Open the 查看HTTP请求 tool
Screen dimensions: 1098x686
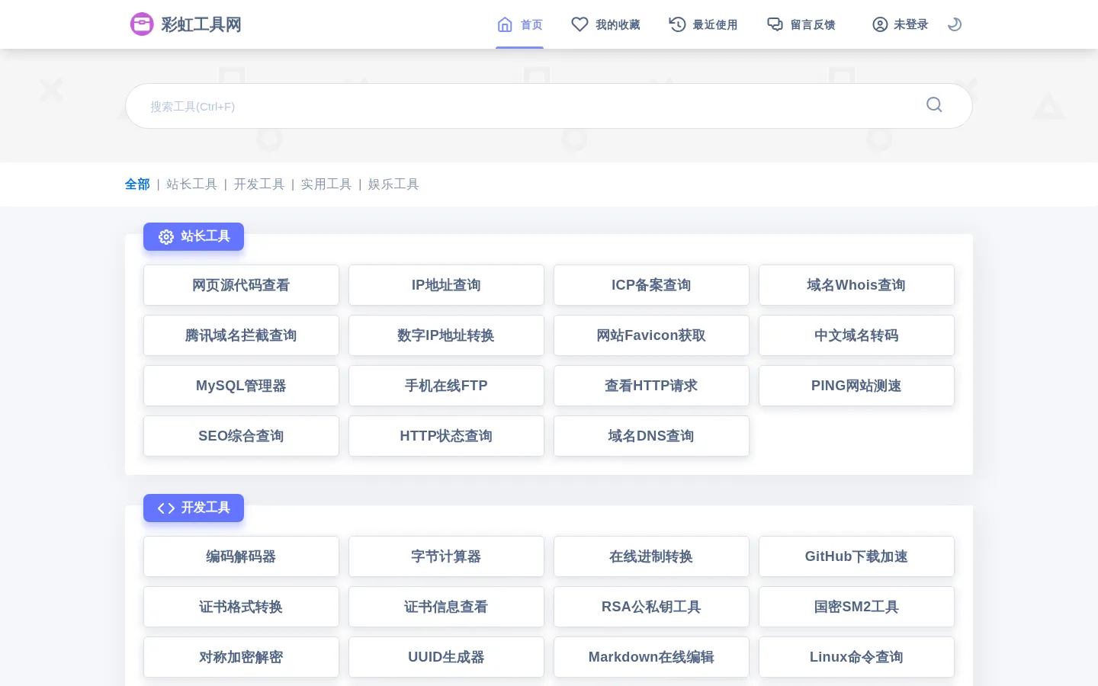click(x=651, y=386)
